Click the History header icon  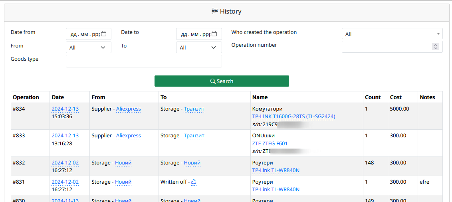coord(214,12)
